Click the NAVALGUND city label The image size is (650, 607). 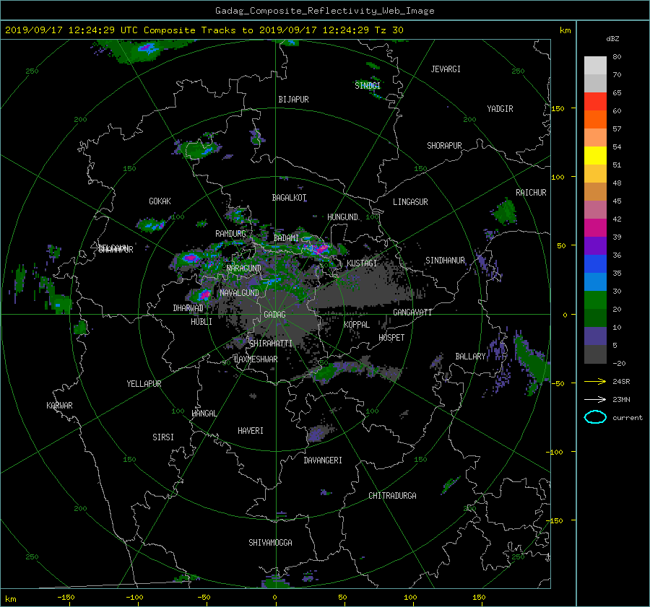point(239,293)
